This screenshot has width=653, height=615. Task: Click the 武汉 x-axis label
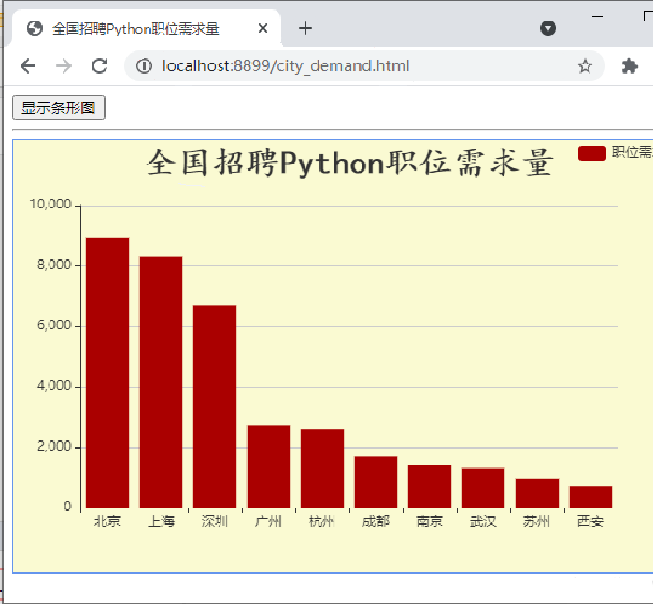(484, 522)
